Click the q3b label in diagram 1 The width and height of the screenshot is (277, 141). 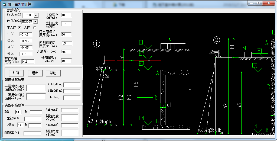92,121
